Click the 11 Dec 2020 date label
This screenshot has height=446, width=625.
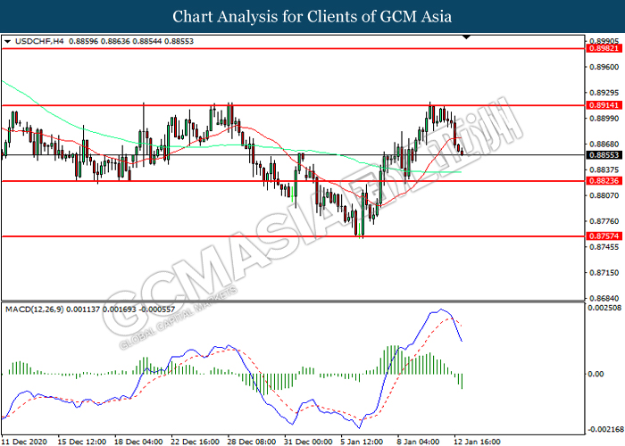[x=25, y=442]
